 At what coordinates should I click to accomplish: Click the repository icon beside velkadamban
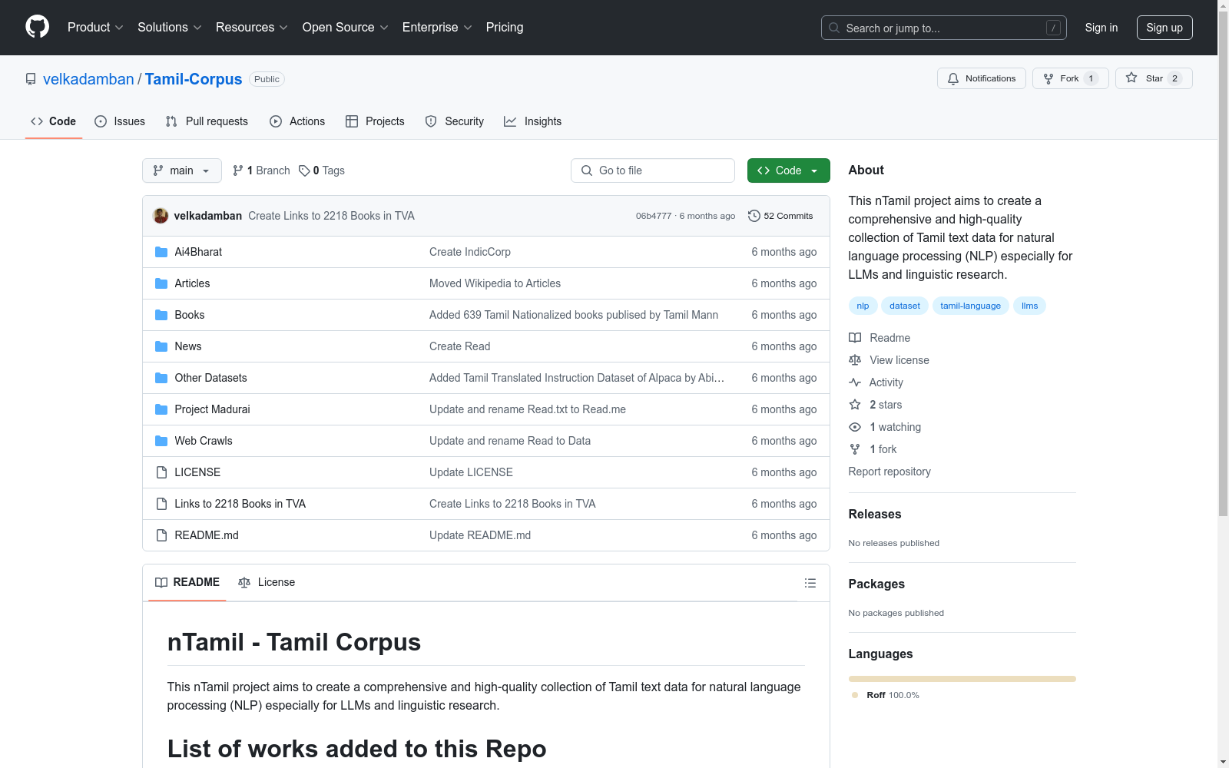coord(31,79)
